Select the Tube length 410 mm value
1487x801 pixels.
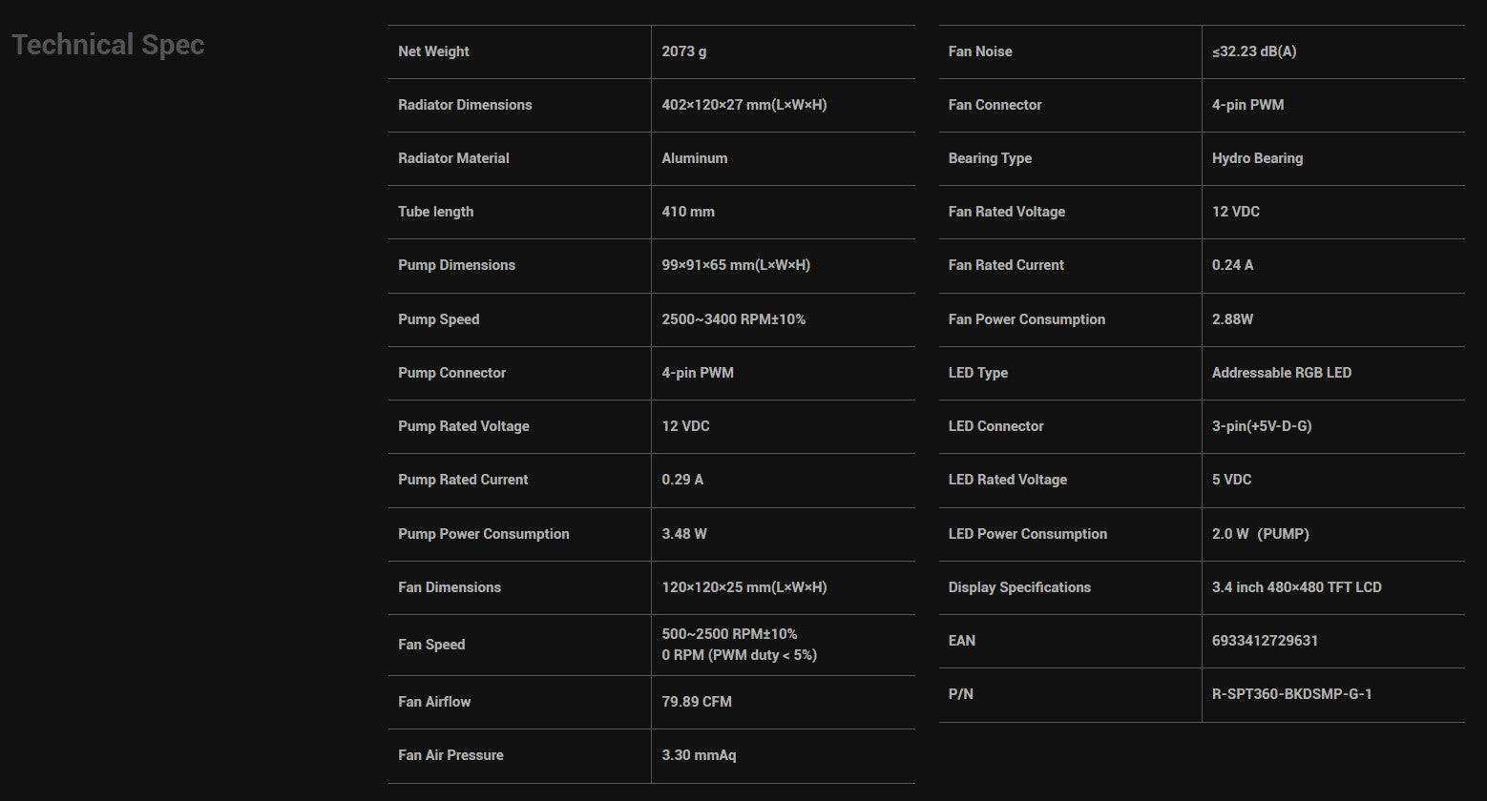pos(688,212)
